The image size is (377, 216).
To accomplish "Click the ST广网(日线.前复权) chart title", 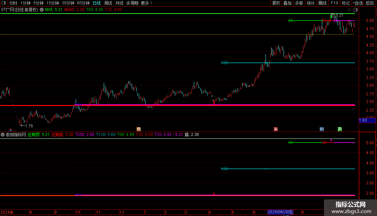I will click(19, 10).
